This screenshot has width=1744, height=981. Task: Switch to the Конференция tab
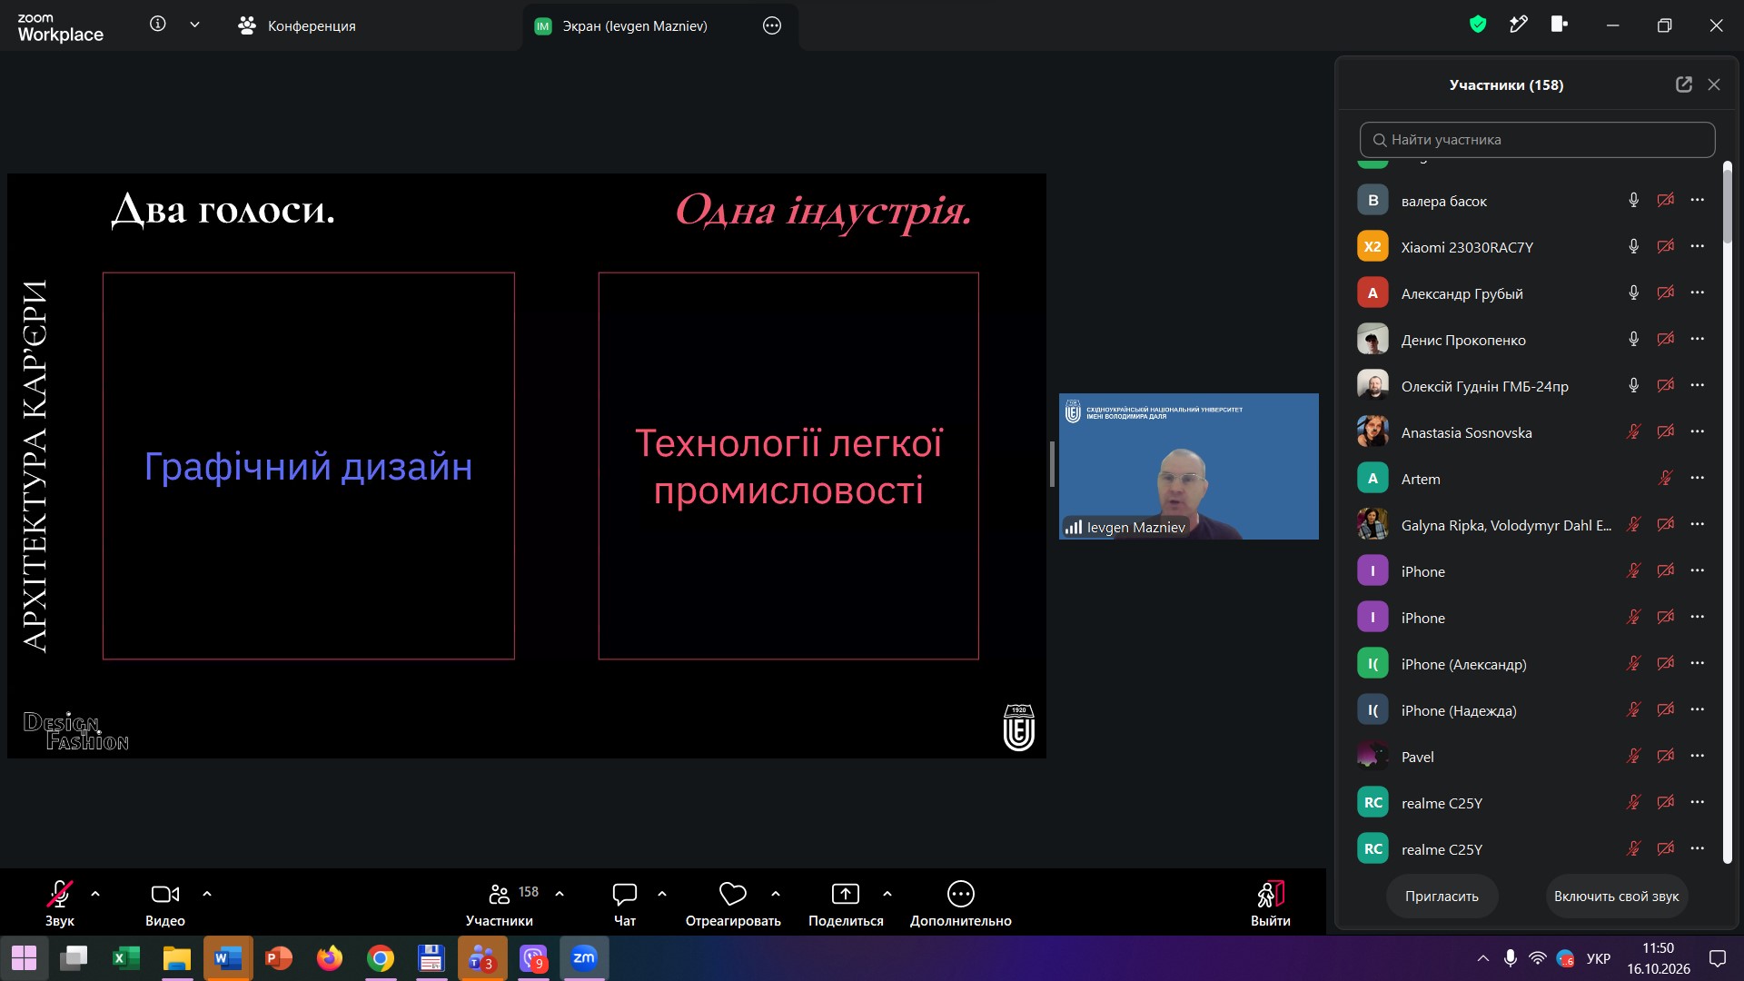(x=297, y=25)
